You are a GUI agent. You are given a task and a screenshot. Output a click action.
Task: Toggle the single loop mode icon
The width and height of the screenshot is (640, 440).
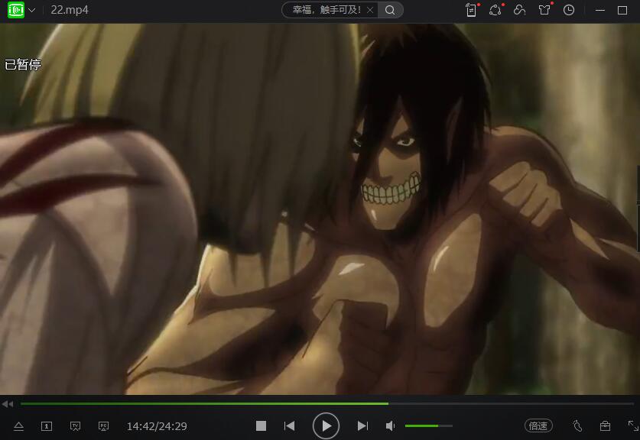47,426
